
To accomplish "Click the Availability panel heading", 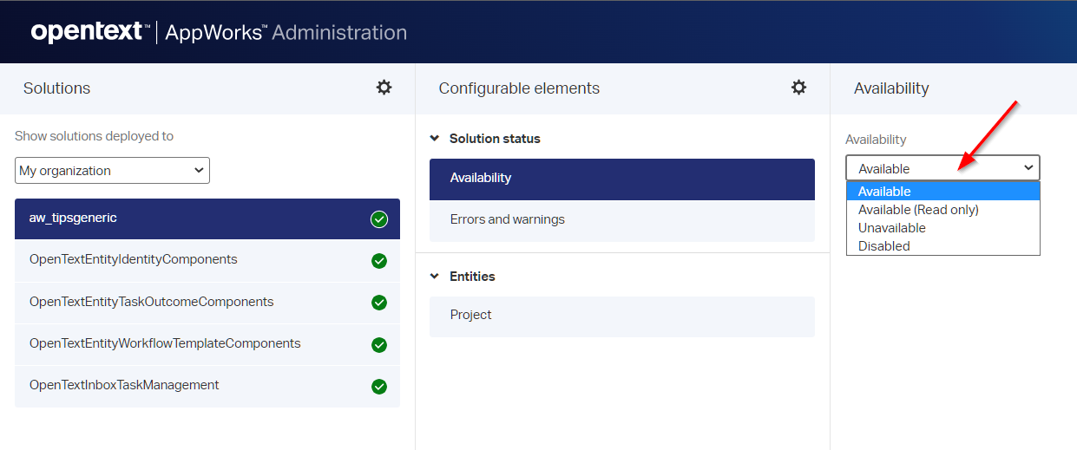I will click(x=891, y=88).
